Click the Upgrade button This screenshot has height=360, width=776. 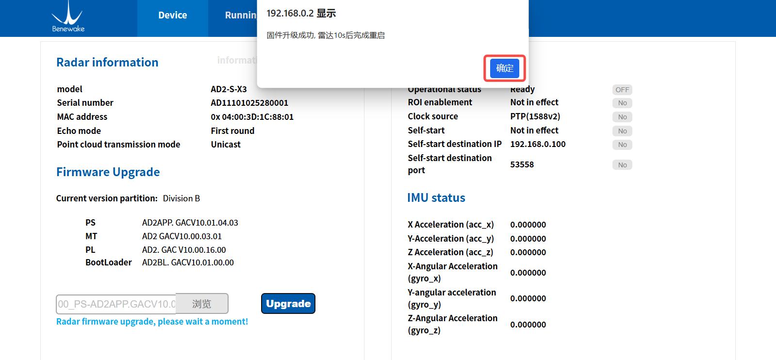pos(288,304)
